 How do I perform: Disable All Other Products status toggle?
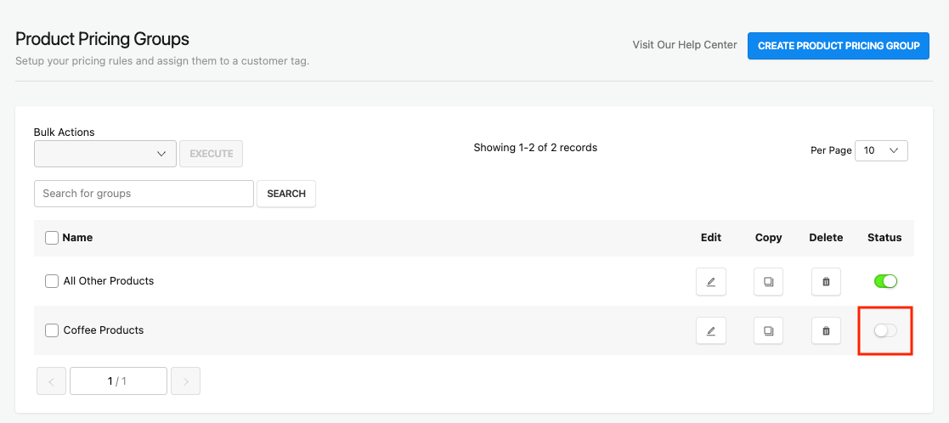[885, 281]
